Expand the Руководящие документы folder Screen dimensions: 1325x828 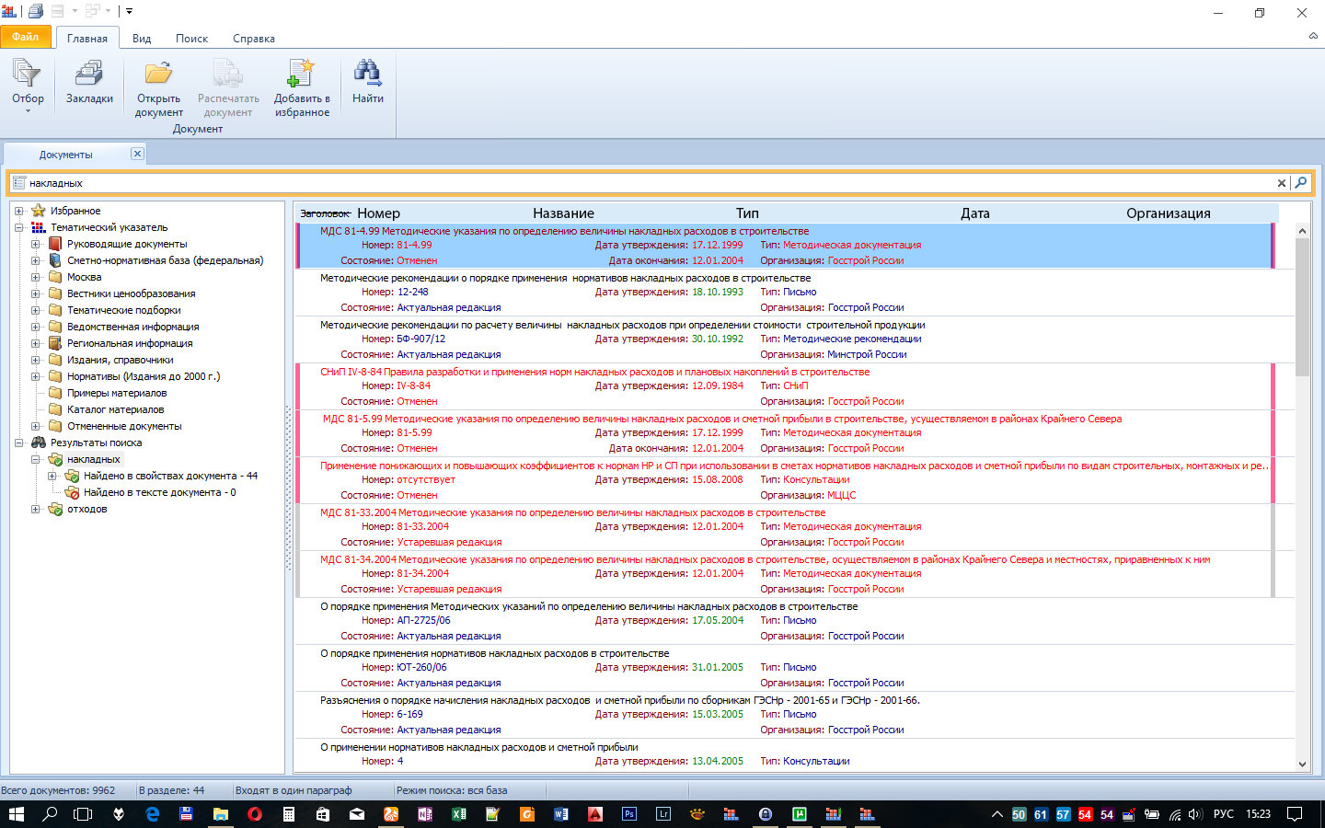pos(35,244)
